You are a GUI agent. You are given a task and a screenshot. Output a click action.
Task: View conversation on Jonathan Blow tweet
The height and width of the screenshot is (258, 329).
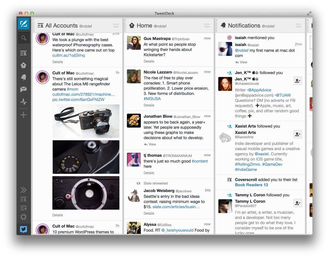pyautogui.click(x=150, y=144)
